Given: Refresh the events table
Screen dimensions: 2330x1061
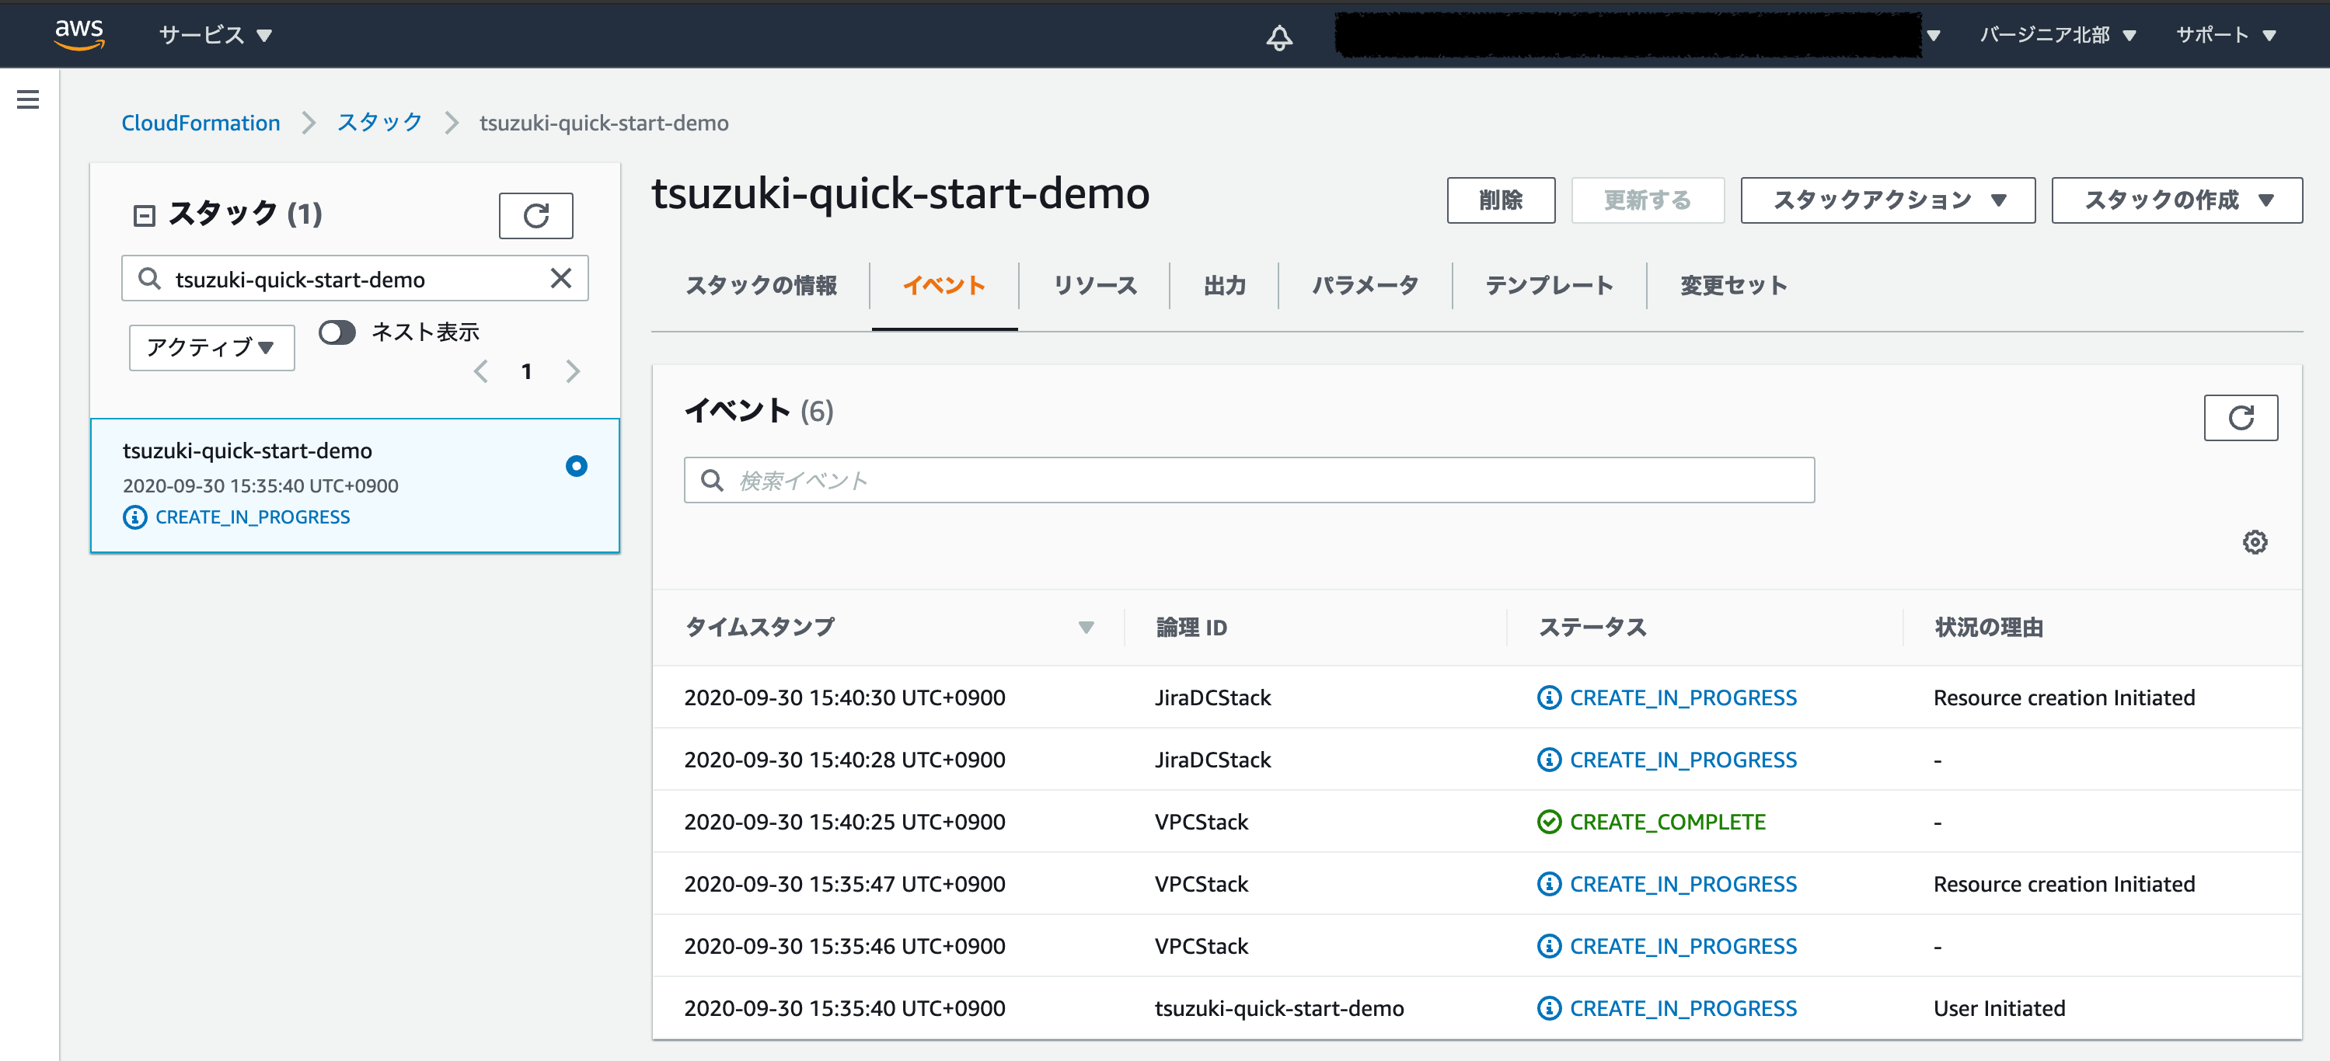Looking at the screenshot, I should [x=2241, y=418].
